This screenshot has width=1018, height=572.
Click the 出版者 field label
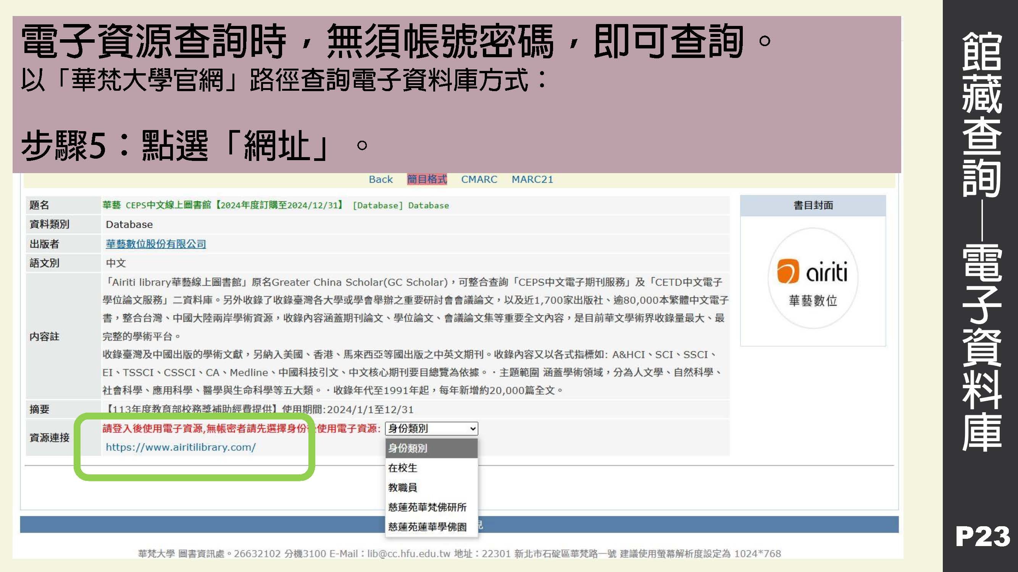[44, 244]
